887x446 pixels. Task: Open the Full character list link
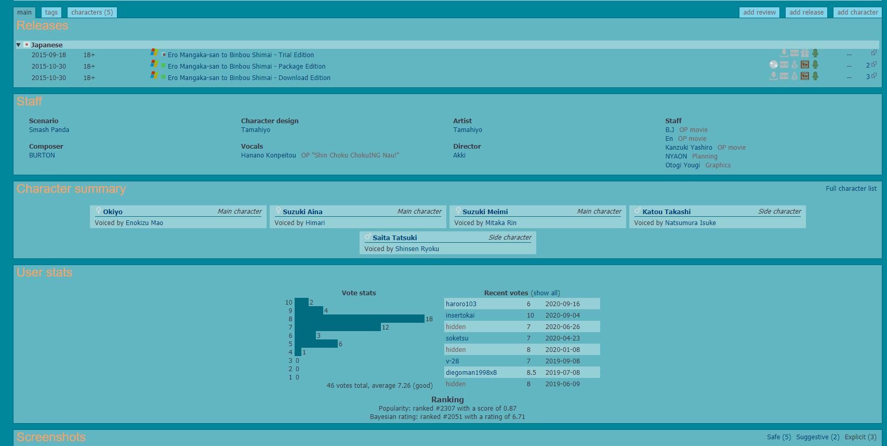point(851,189)
